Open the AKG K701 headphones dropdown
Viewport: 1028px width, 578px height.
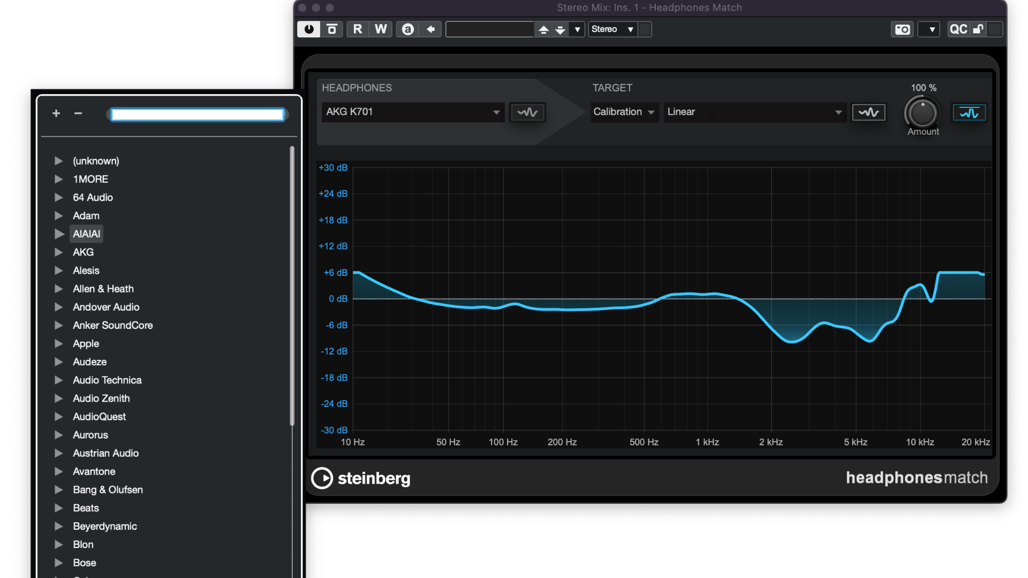pos(413,112)
